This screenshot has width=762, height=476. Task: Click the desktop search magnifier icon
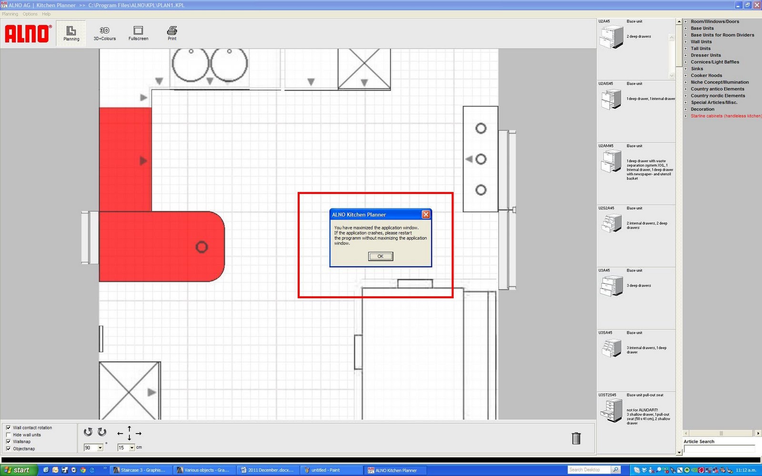point(616,470)
